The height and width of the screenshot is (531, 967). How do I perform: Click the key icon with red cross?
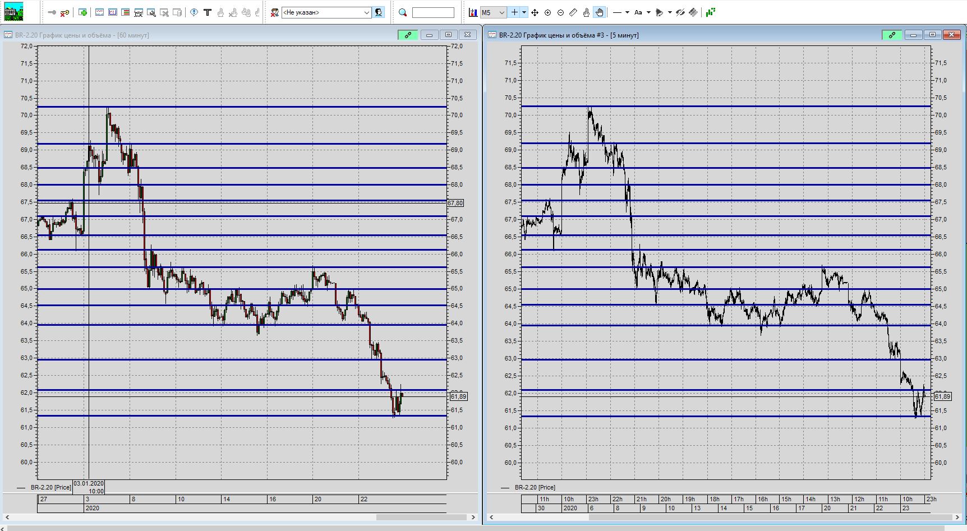(x=65, y=12)
